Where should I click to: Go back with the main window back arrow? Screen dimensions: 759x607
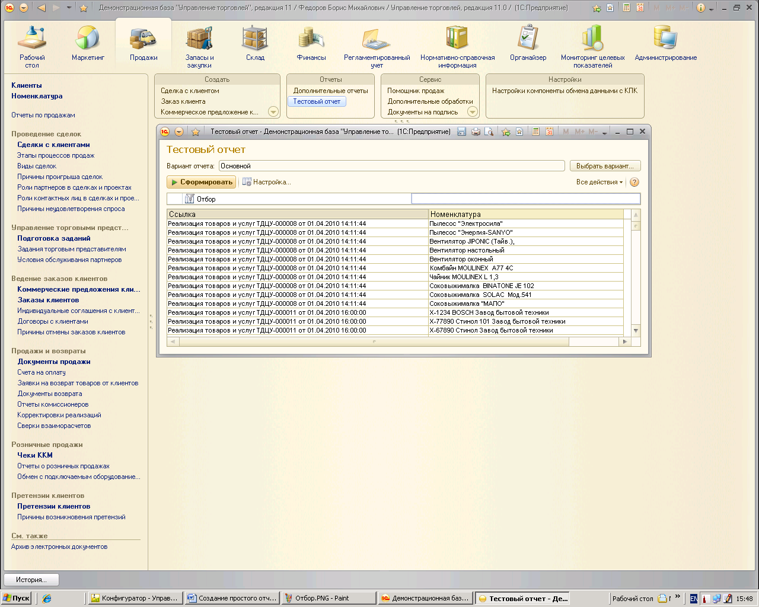point(42,8)
